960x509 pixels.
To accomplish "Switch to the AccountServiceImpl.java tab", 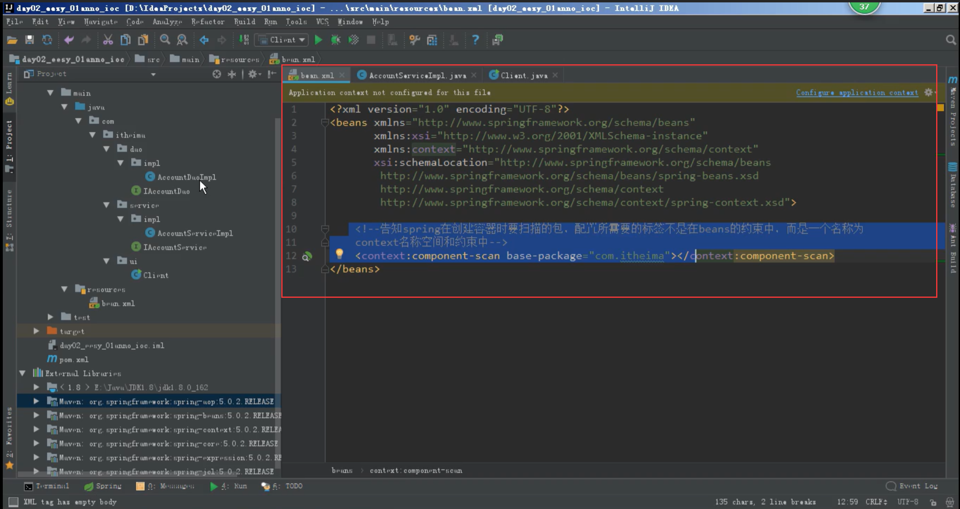I will [417, 75].
